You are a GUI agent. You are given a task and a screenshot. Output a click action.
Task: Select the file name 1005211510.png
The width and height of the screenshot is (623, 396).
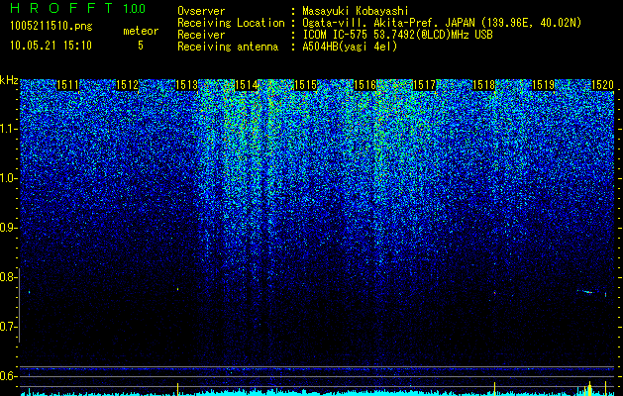[52, 27]
